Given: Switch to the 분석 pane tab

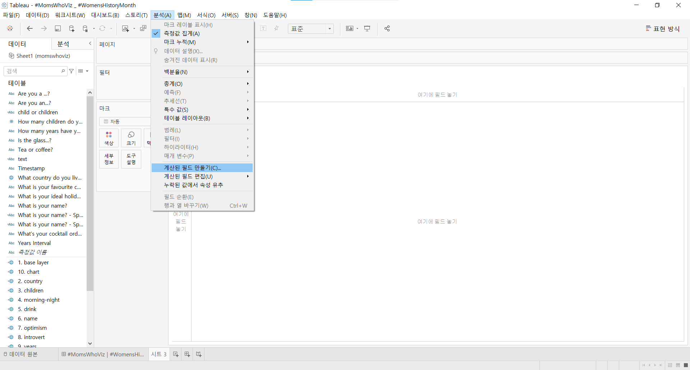Looking at the screenshot, I should (x=64, y=44).
